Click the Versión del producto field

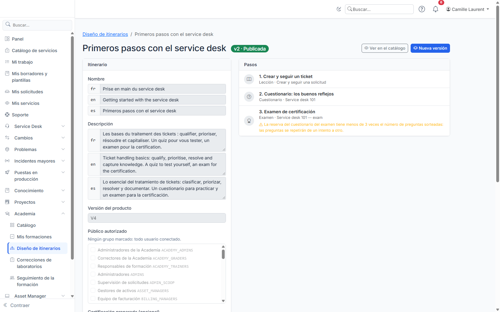(157, 218)
